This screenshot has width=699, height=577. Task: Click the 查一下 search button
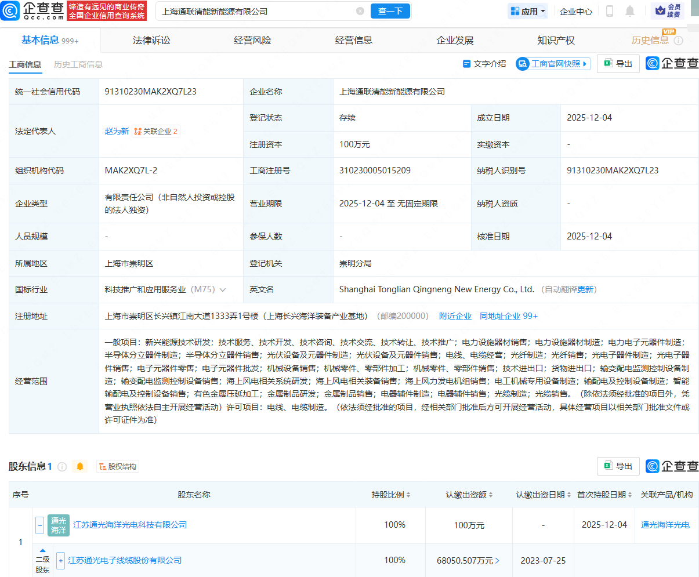point(390,11)
